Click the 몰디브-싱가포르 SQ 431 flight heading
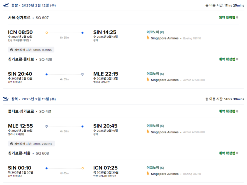Viewport: 247px width, 185px height. tap(30, 112)
